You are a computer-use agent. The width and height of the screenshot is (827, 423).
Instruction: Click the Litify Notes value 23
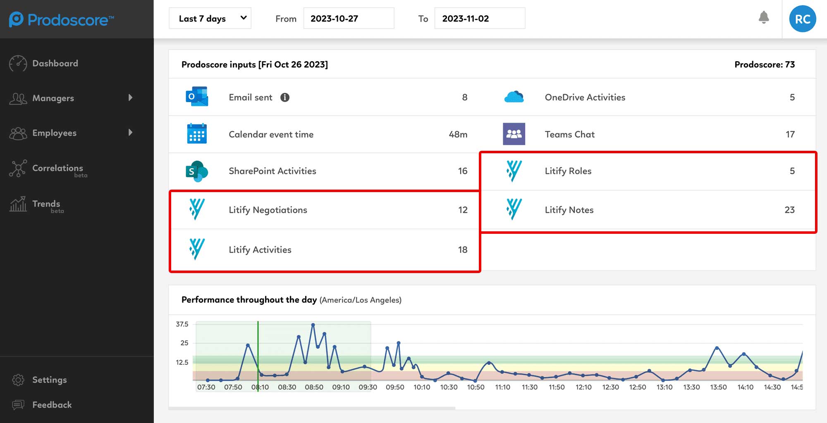point(789,210)
